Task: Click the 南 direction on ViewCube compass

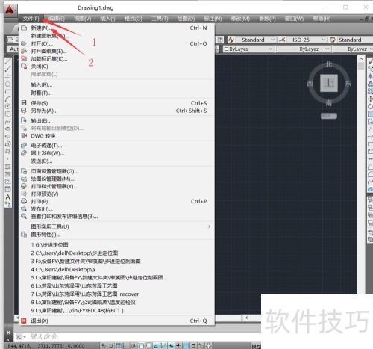Action: point(329,102)
